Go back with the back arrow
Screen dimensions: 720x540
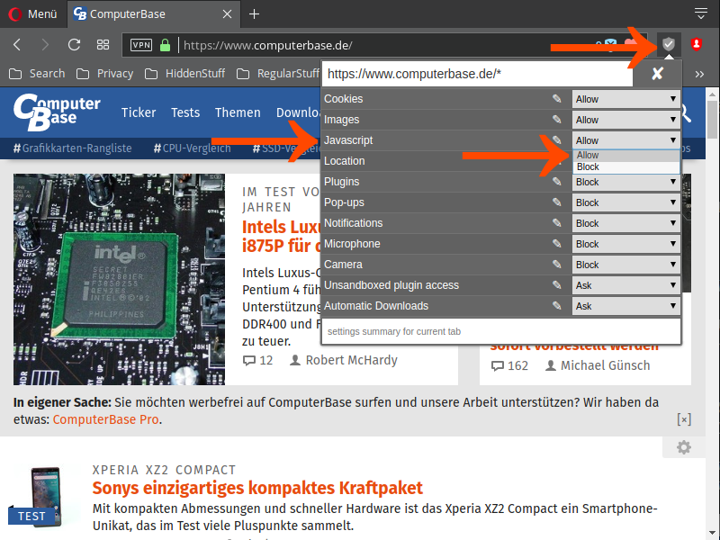[17, 45]
